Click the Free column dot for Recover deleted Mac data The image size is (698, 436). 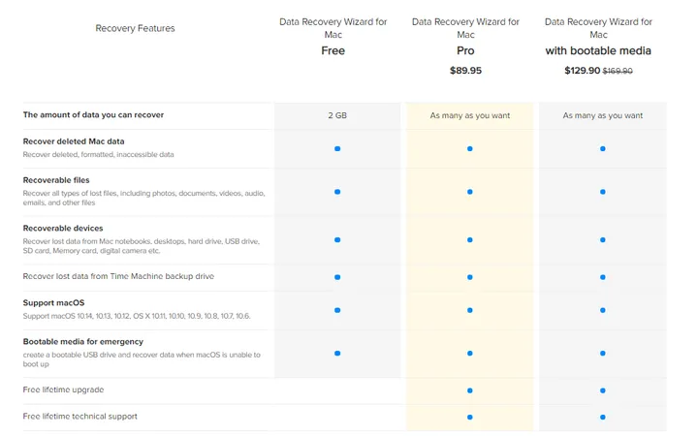click(x=337, y=148)
